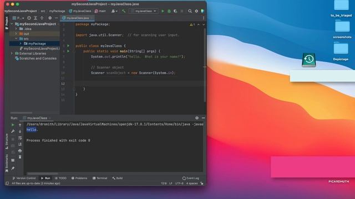Select the mySecondJavaProject iml file

click(x=39, y=49)
